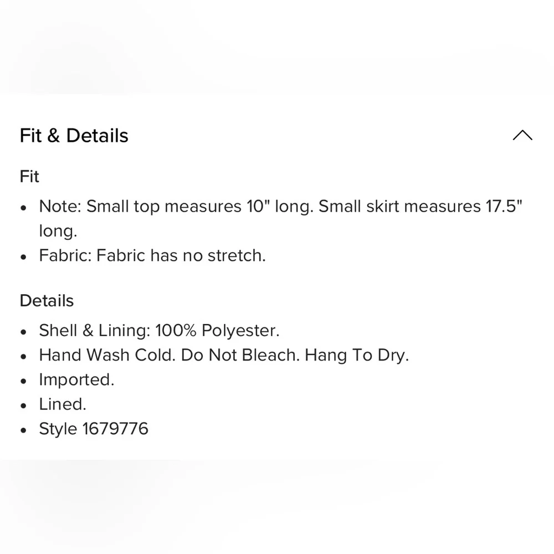Select the Details subheading

[47, 301]
